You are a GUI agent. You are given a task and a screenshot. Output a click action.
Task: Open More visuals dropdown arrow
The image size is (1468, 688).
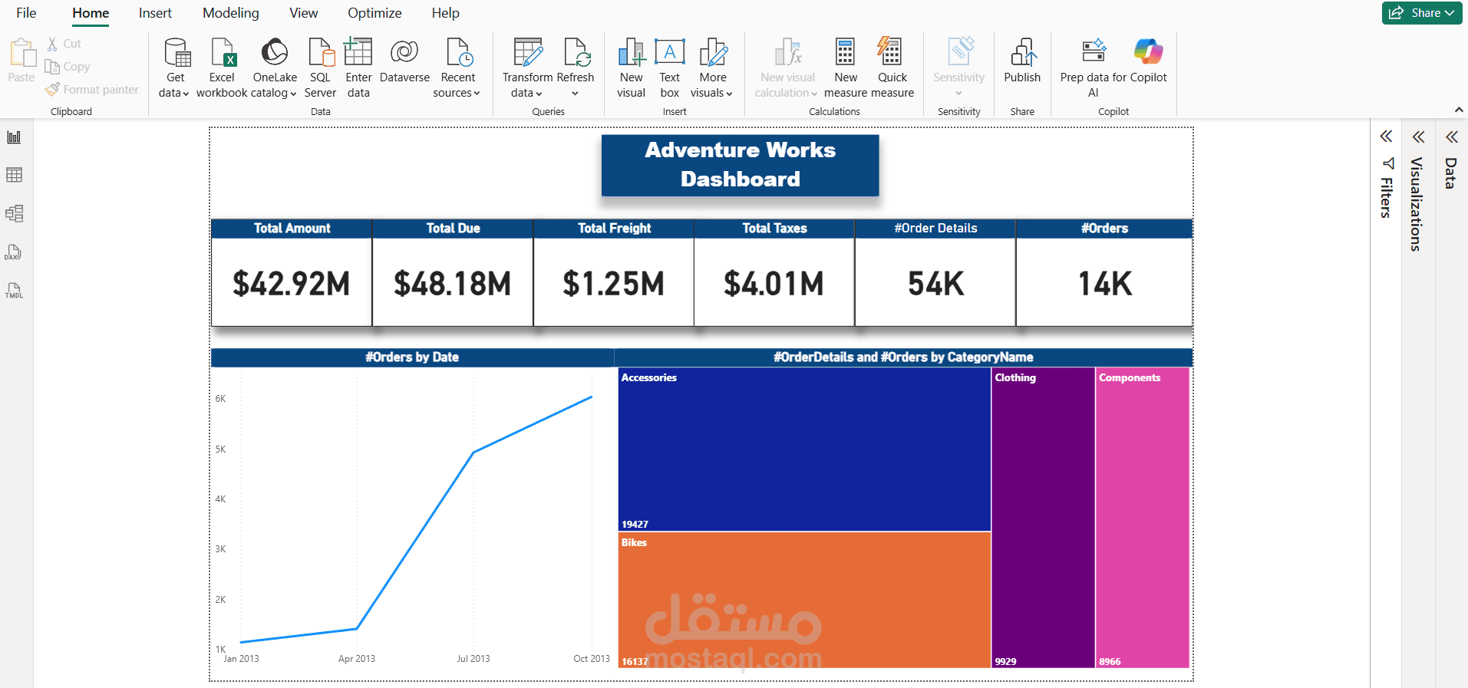[729, 94]
